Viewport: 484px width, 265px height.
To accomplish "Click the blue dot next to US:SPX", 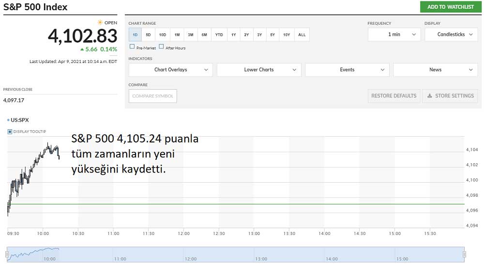I will click(x=8, y=120).
